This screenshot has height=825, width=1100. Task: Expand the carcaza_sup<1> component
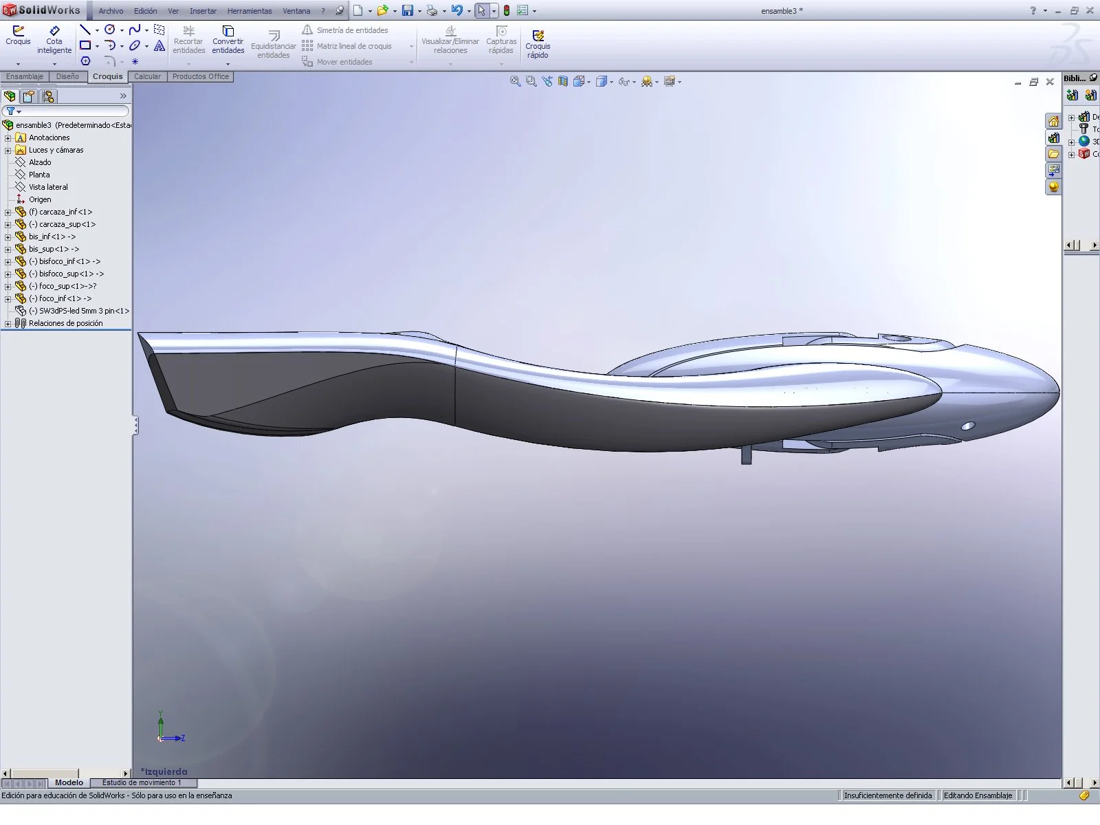tap(8, 224)
